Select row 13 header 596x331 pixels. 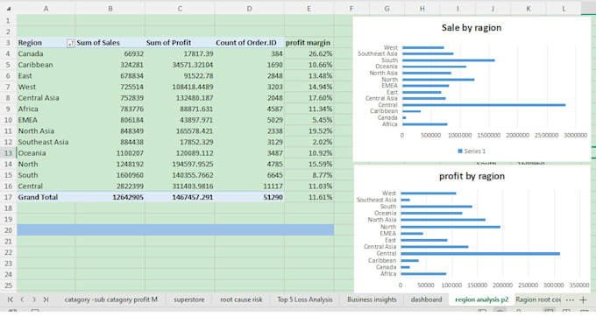pos(8,153)
